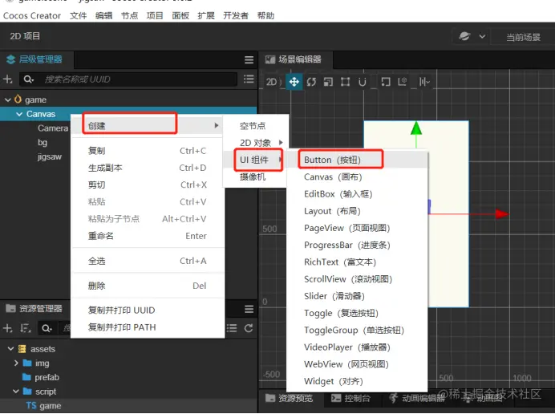Open the 项目 menu
This screenshot has height=414, width=555.
coord(155,15)
